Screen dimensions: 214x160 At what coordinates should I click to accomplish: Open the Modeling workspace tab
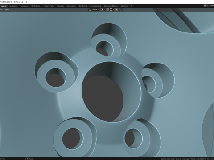13,6
